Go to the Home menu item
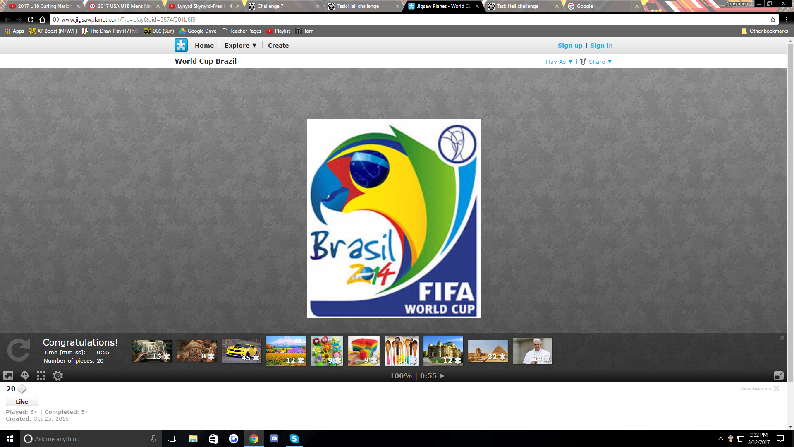Image resolution: width=794 pixels, height=447 pixels. [204, 46]
